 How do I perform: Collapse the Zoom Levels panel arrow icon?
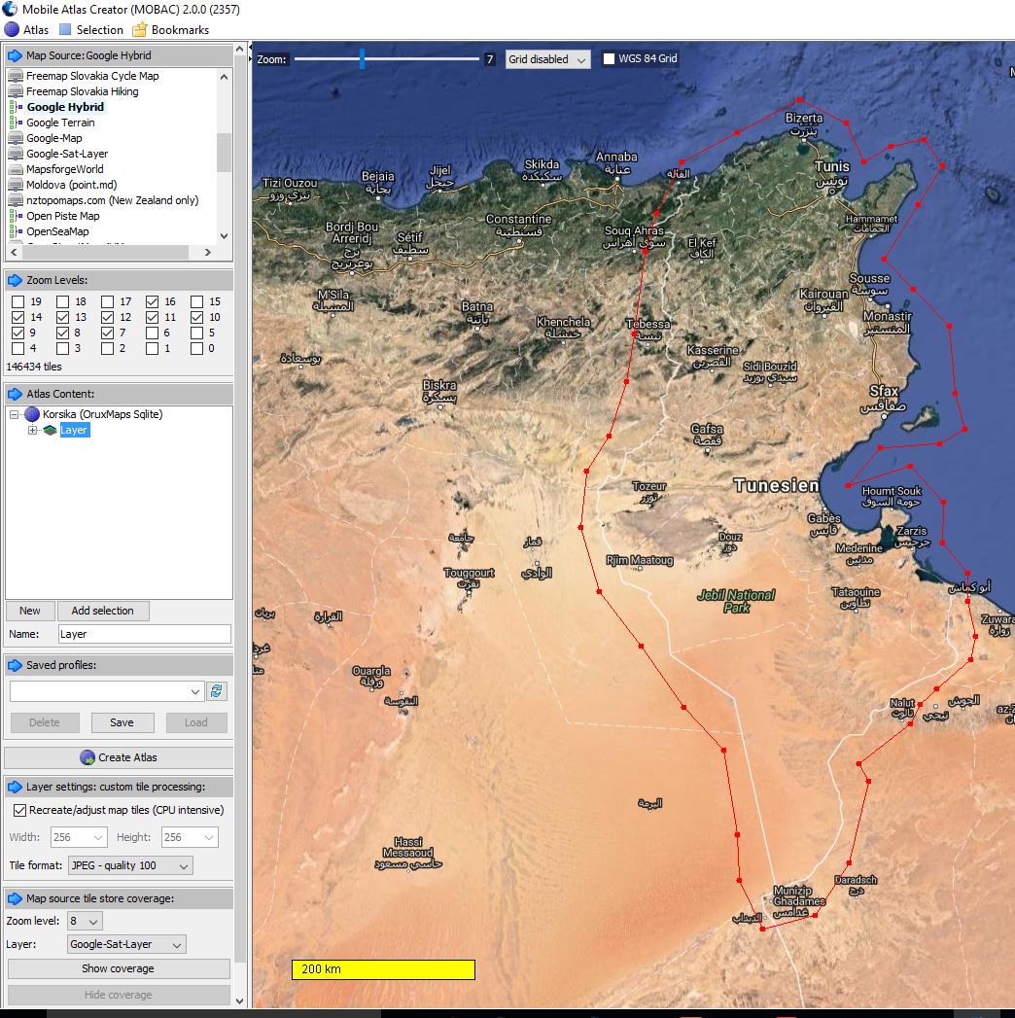pyautogui.click(x=15, y=280)
